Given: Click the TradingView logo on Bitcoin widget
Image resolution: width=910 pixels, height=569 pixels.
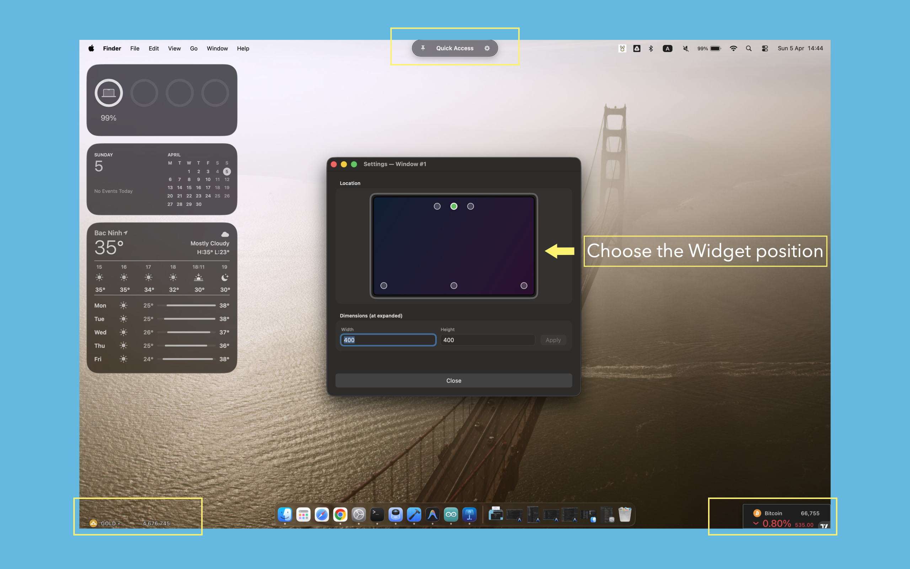Looking at the screenshot, I should (824, 525).
